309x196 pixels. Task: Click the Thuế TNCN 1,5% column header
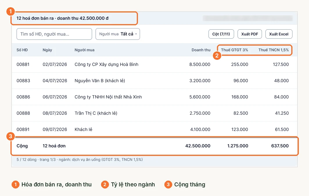click(274, 50)
